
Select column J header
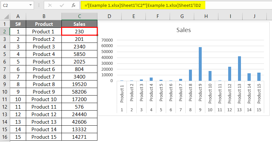pyautogui.click(x=254, y=16)
